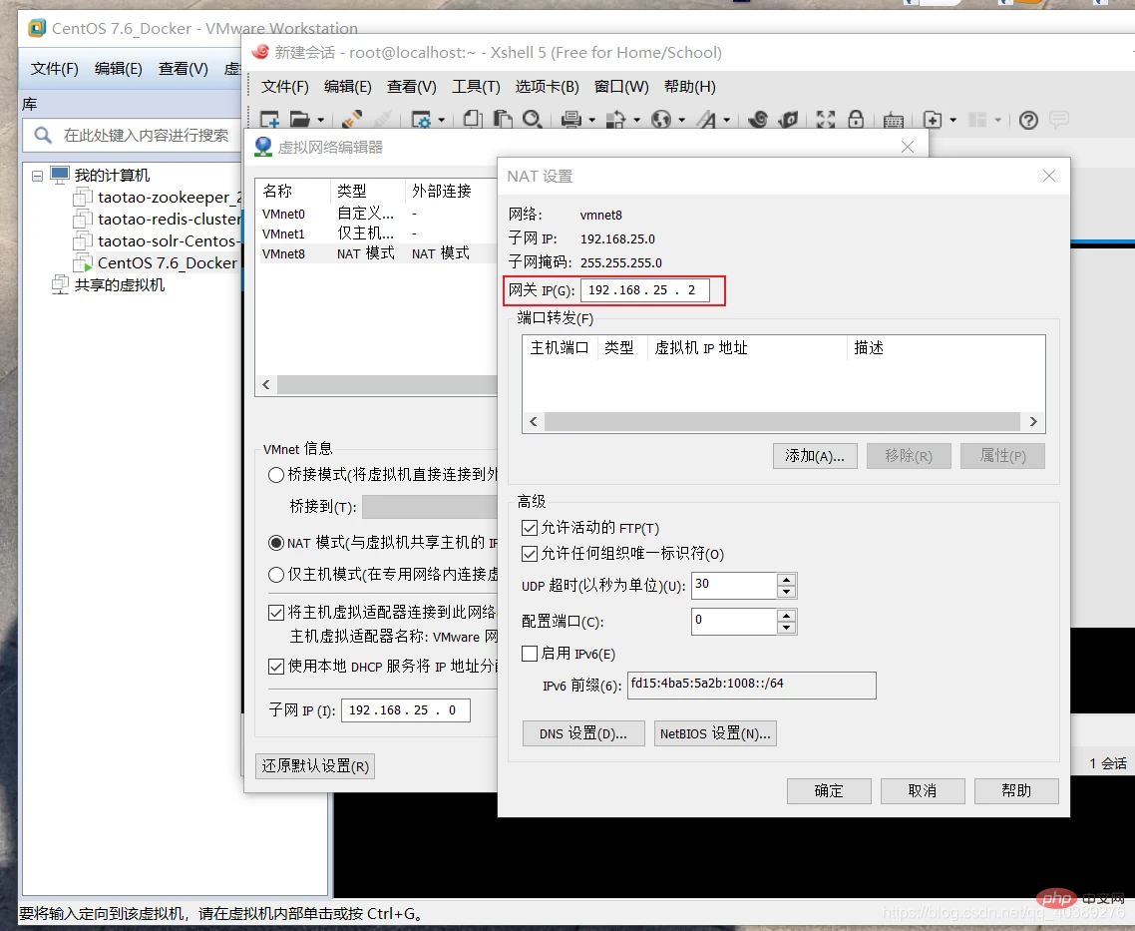This screenshot has width=1135, height=931.
Task: Open the Window menu in Xshell
Action: pos(621,87)
